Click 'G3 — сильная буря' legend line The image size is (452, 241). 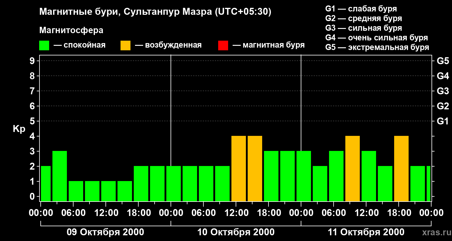[x=363, y=28]
